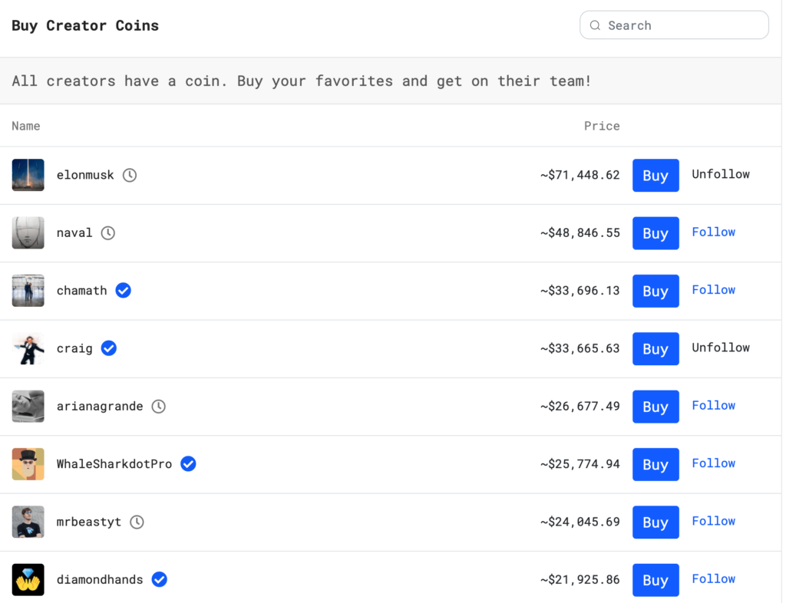This screenshot has height=603, width=786.
Task: Open the chamath username link
Action: click(81, 291)
